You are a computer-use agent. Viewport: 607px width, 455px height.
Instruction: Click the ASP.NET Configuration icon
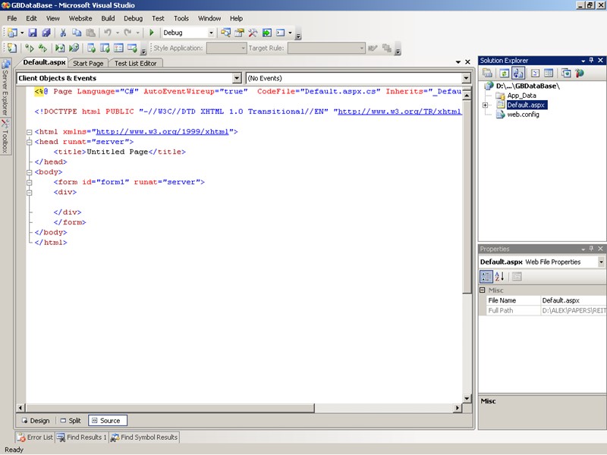[580, 73]
